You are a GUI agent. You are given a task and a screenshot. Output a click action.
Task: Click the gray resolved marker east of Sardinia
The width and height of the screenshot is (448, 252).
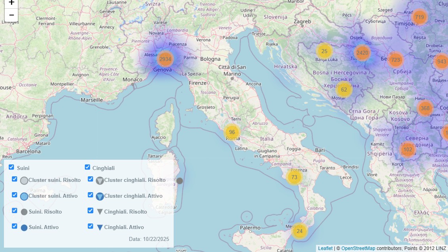pos(180,181)
